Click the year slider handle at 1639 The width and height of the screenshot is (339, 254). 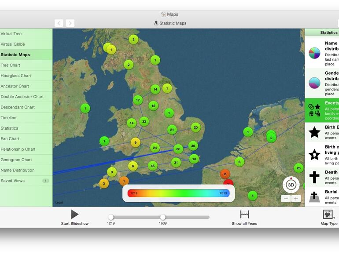coord(163,217)
